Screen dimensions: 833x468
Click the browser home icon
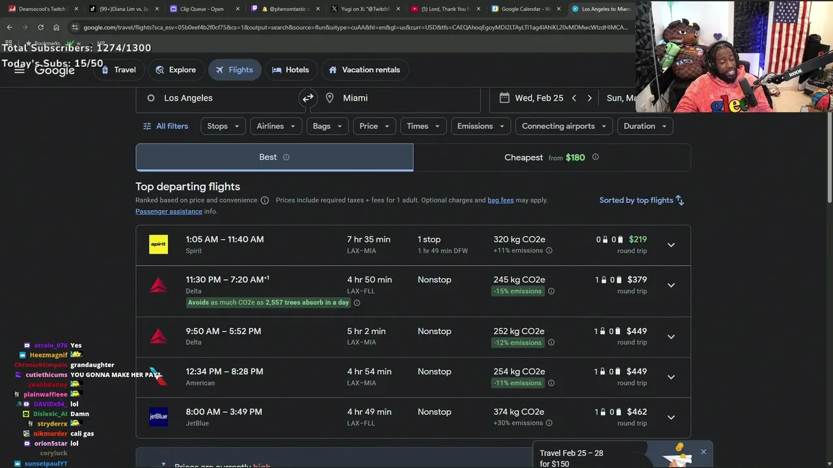[56, 27]
